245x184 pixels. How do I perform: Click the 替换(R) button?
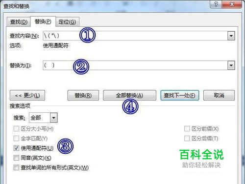coord(83,95)
